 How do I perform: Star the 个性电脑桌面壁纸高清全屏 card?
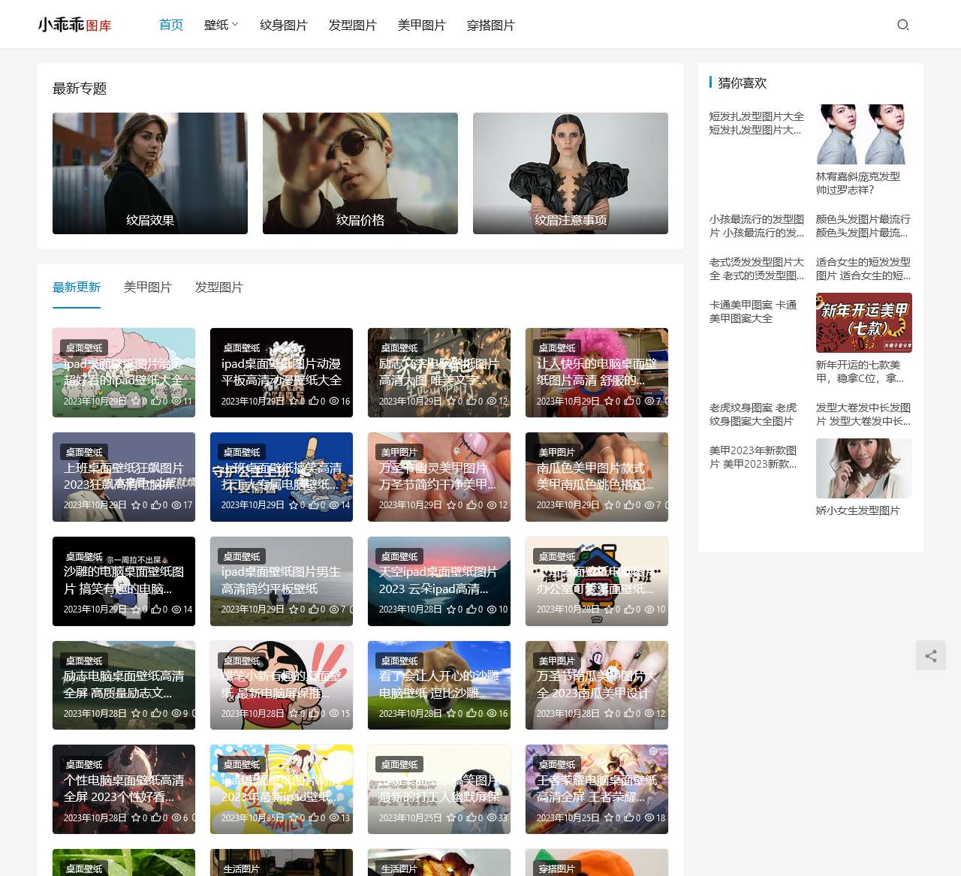pos(136,819)
